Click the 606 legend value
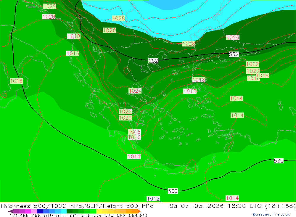Image resolution: width=296 pixels, height=217 pixels. click(143, 215)
